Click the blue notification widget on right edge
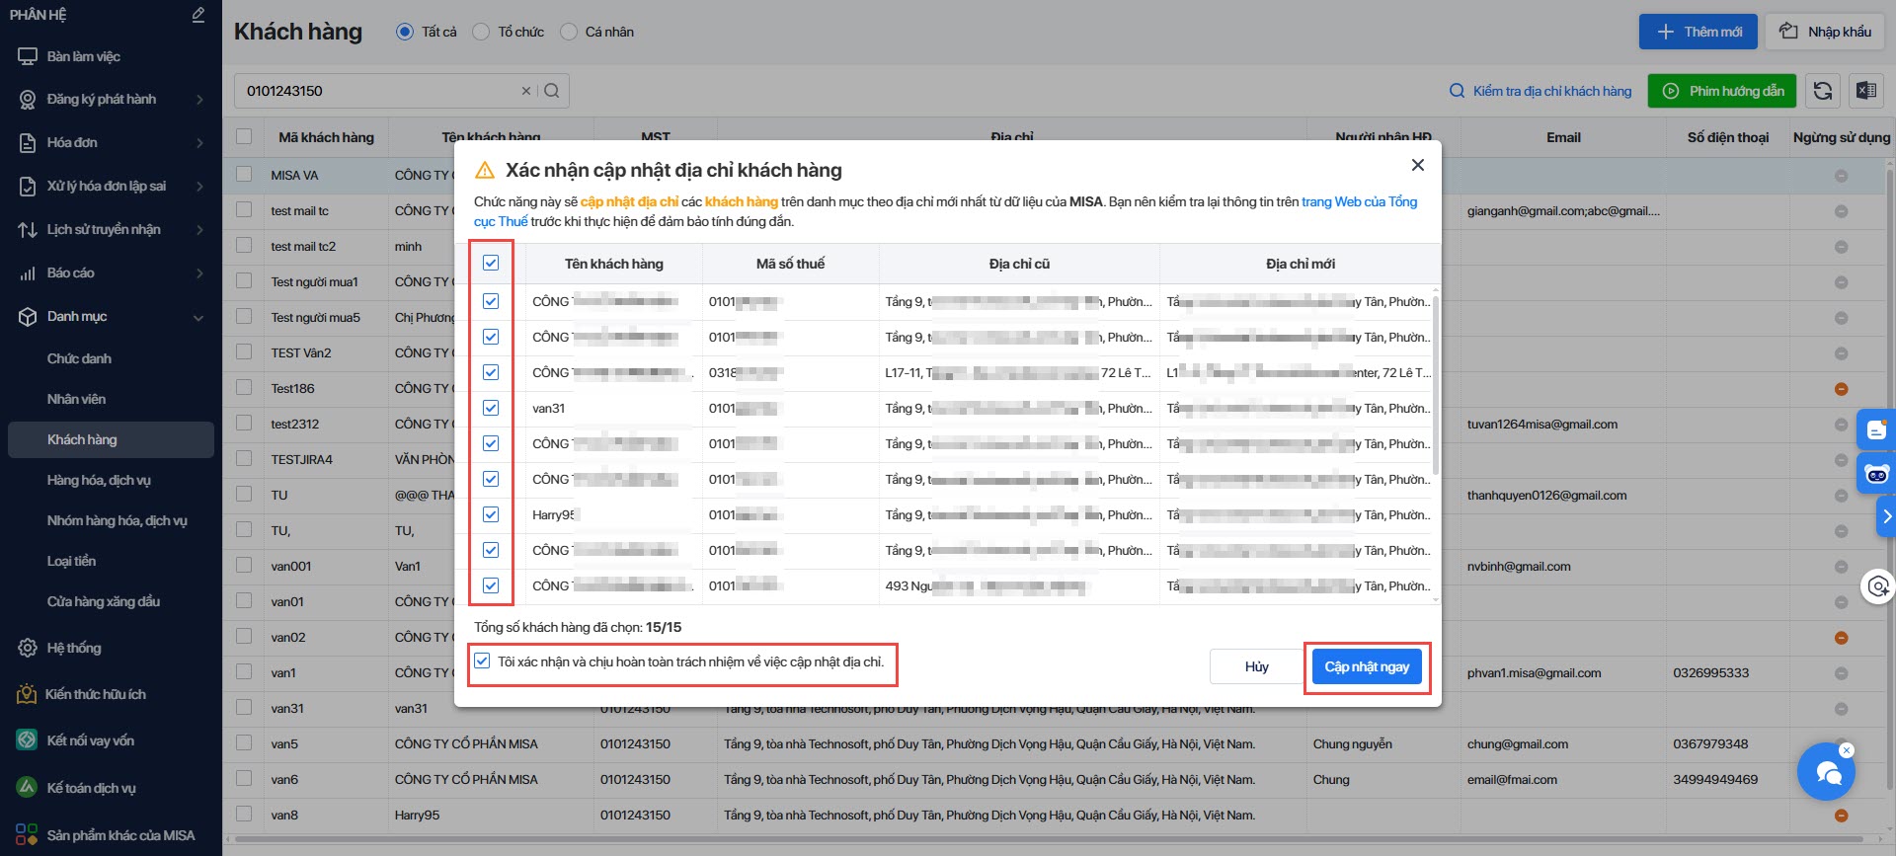 pyautogui.click(x=1876, y=429)
